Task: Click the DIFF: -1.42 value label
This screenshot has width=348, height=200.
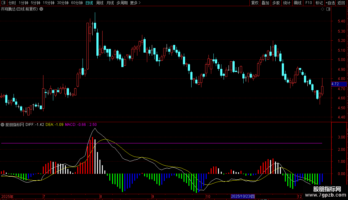Action: click(34, 125)
